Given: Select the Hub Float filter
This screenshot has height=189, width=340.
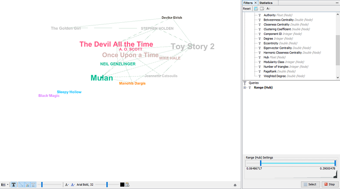Looking at the screenshot, I should [x=274, y=57].
